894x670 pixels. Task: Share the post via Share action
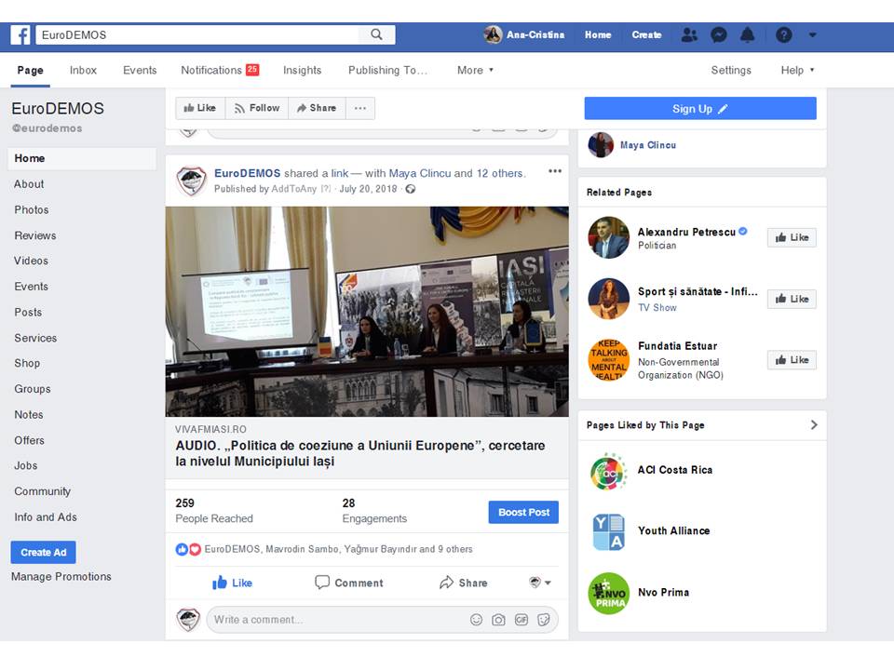tap(464, 583)
